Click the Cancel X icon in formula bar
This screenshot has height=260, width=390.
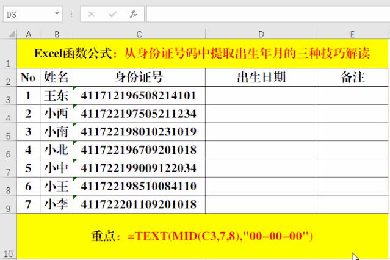click(92, 14)
